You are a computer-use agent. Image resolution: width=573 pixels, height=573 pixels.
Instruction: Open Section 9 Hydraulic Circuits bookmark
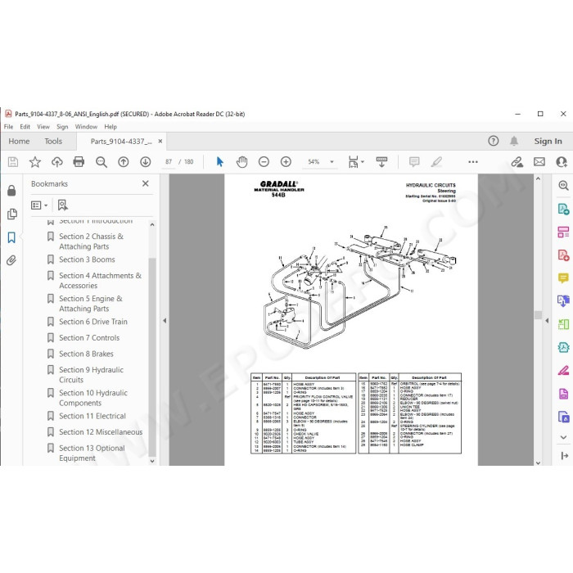92,375
